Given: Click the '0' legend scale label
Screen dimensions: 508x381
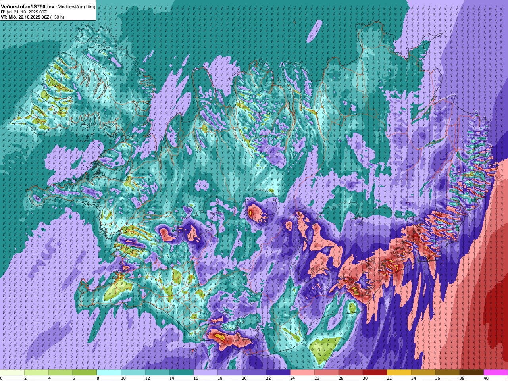Looking at the screenshot, I should click(x=2, y=378).
